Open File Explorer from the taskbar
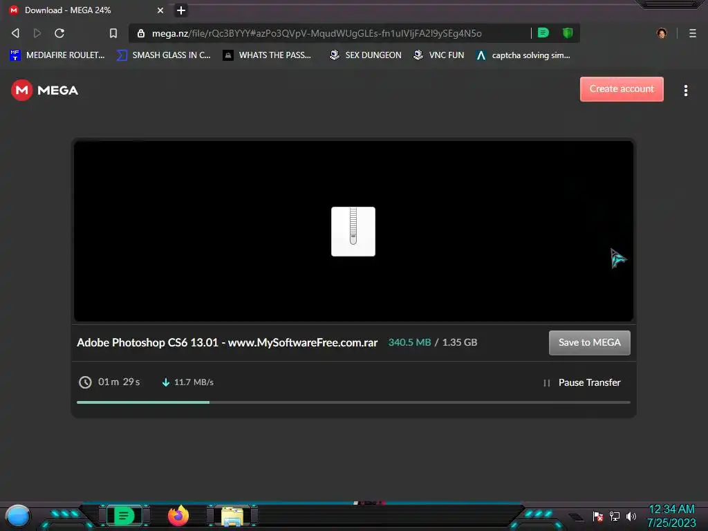Screen dimensions: 708x531 click(232, 516)
